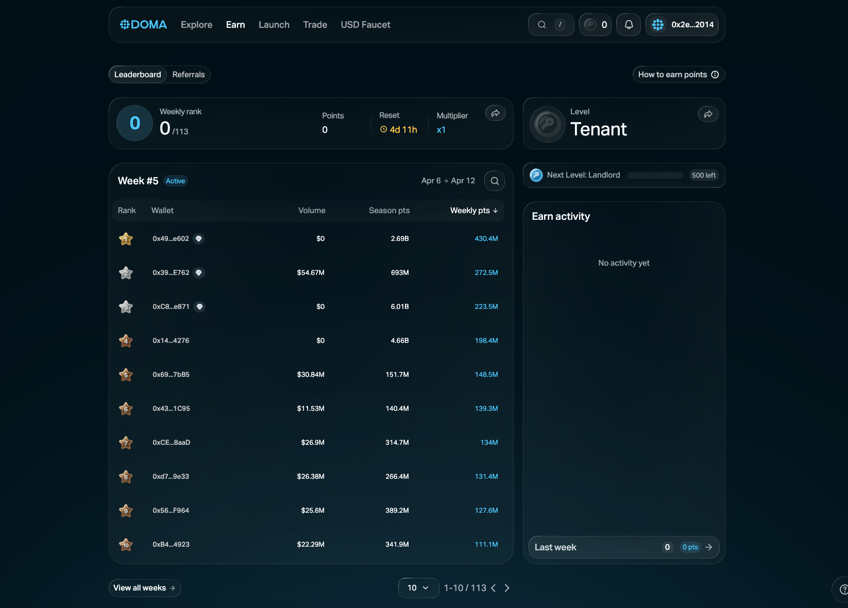Image resolution: width=848 pixels, height=608 pixels.
Task: Share weekly rank card
Action: coord(495,114)
